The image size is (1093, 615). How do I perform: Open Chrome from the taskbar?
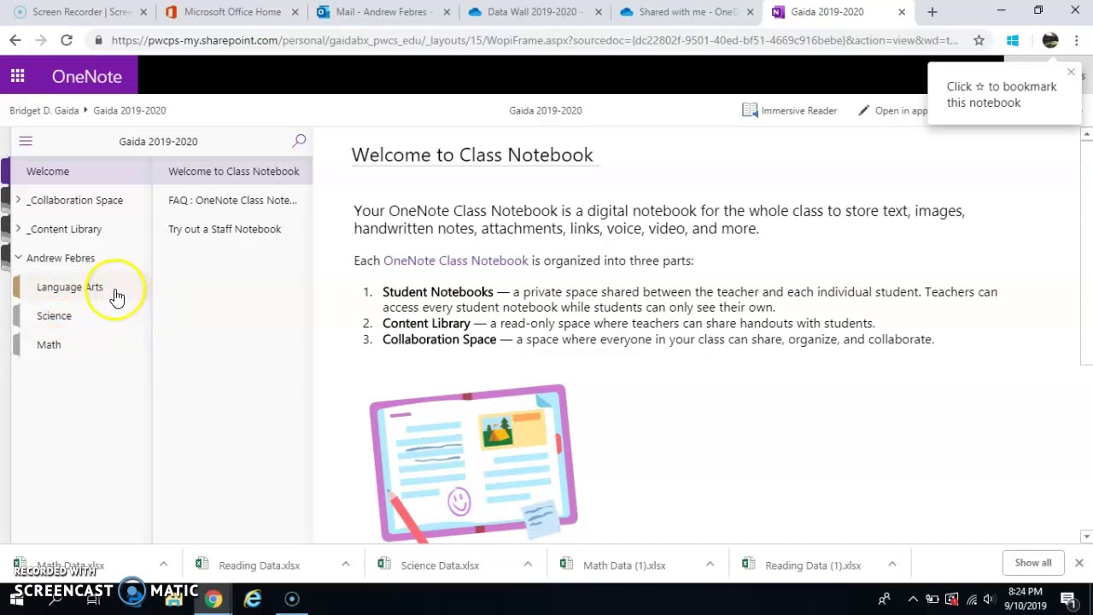pyautogui.click(x=213, y=600)
